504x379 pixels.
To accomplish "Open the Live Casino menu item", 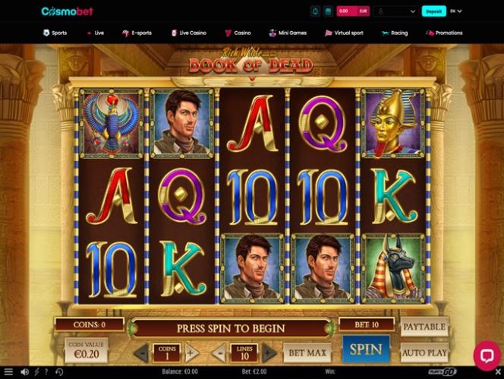I will coord(189,33).
